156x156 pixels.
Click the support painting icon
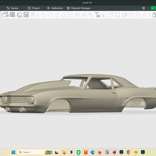84,15
